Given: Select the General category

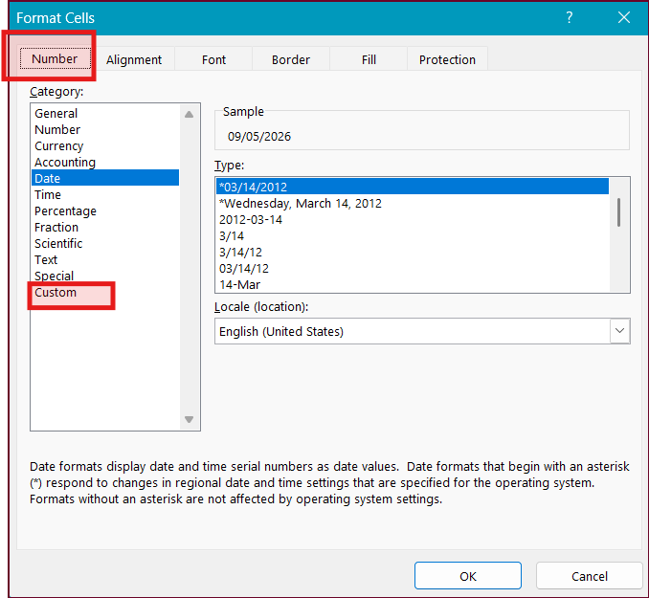Looking at the screenshot, I should (x=105, y=114).
